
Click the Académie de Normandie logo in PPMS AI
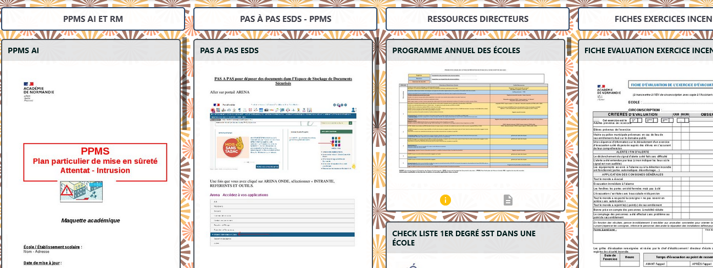point(38,92)
